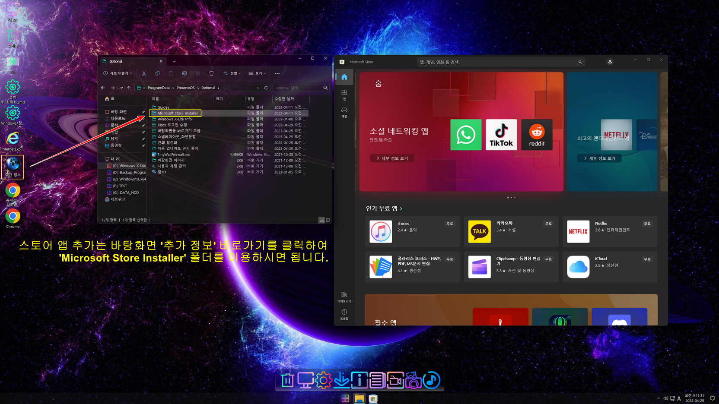Click the reddit tile in the Store banner

[537, 135]
